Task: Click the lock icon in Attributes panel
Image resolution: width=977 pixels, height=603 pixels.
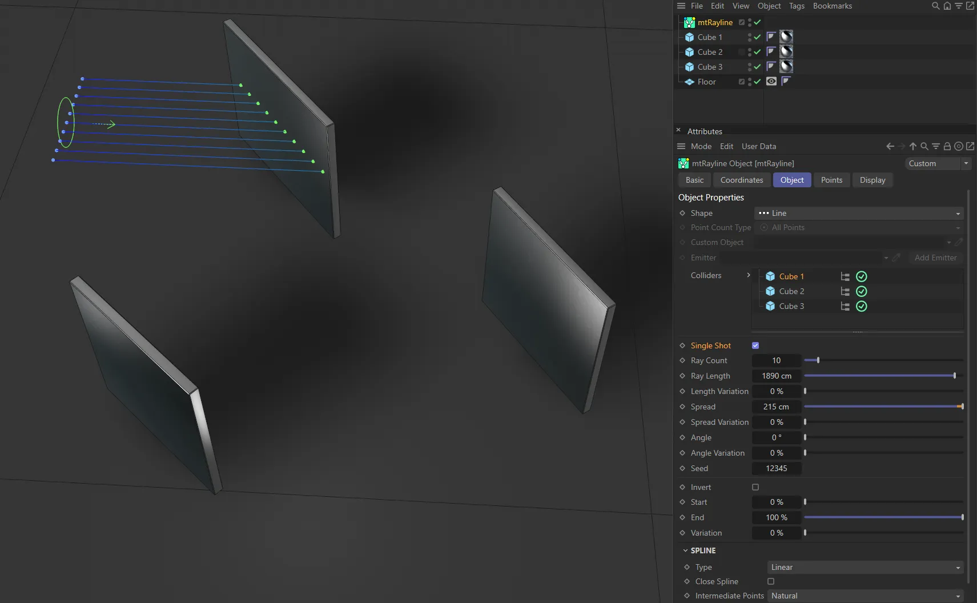Action: (947, 146)
